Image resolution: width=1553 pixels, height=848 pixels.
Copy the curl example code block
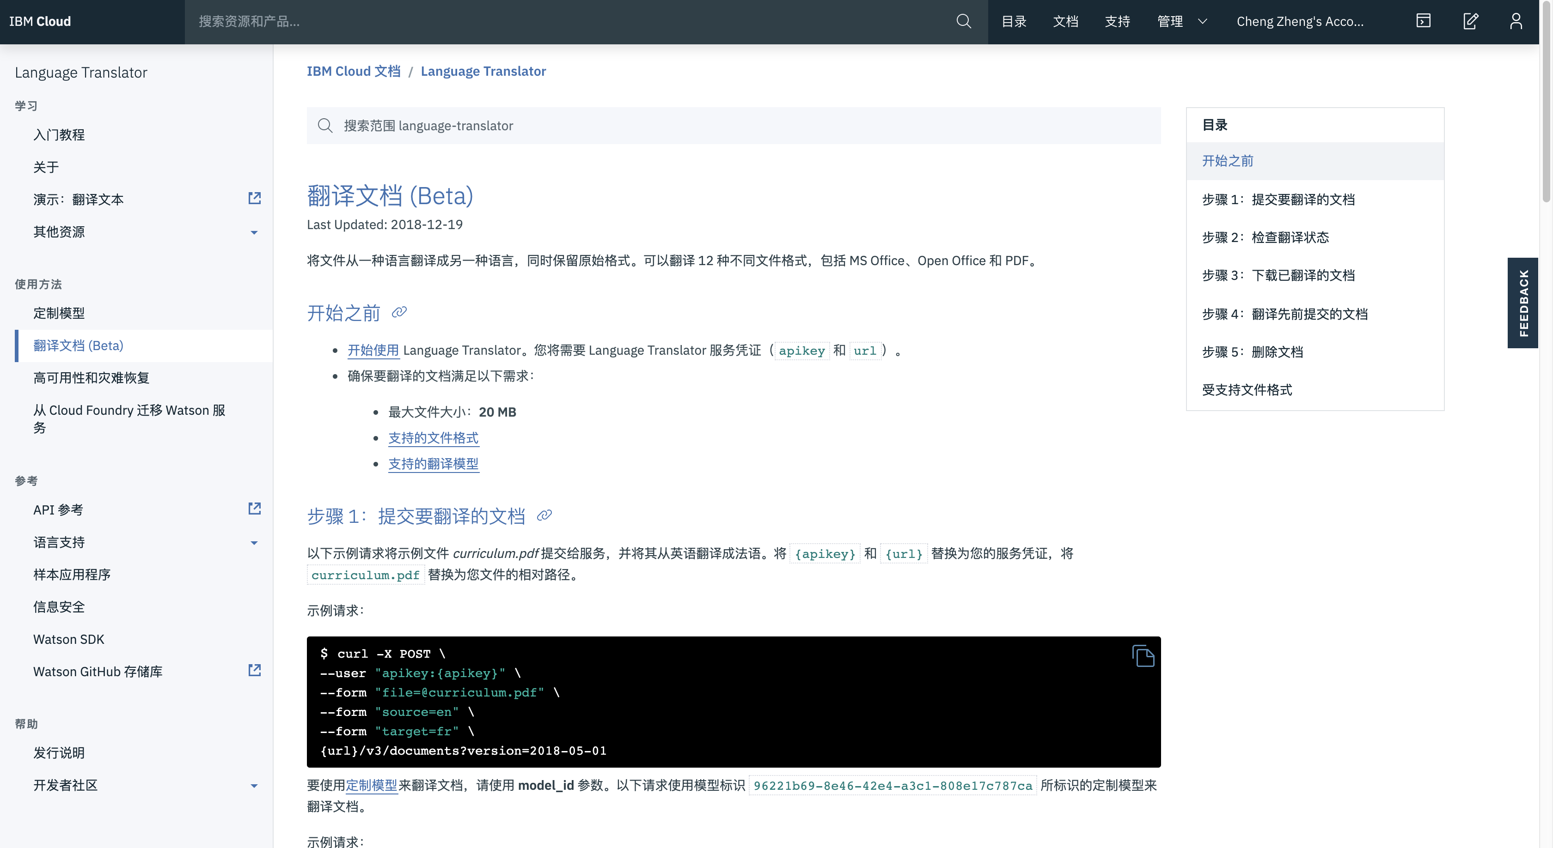pos(1143,656)
